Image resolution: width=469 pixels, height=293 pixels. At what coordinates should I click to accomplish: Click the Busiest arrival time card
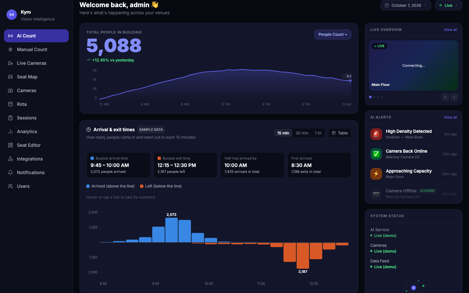click(x=119, y=165)
